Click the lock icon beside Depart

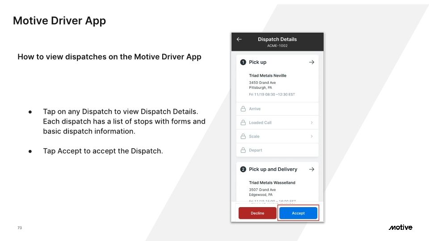click(x=243, y=150)
